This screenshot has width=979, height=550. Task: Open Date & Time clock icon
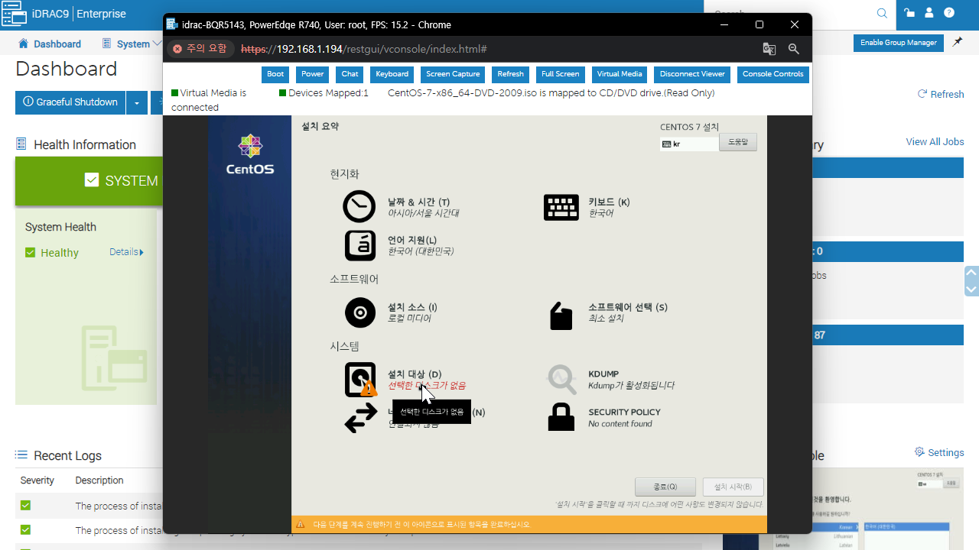tap(359, 207)
